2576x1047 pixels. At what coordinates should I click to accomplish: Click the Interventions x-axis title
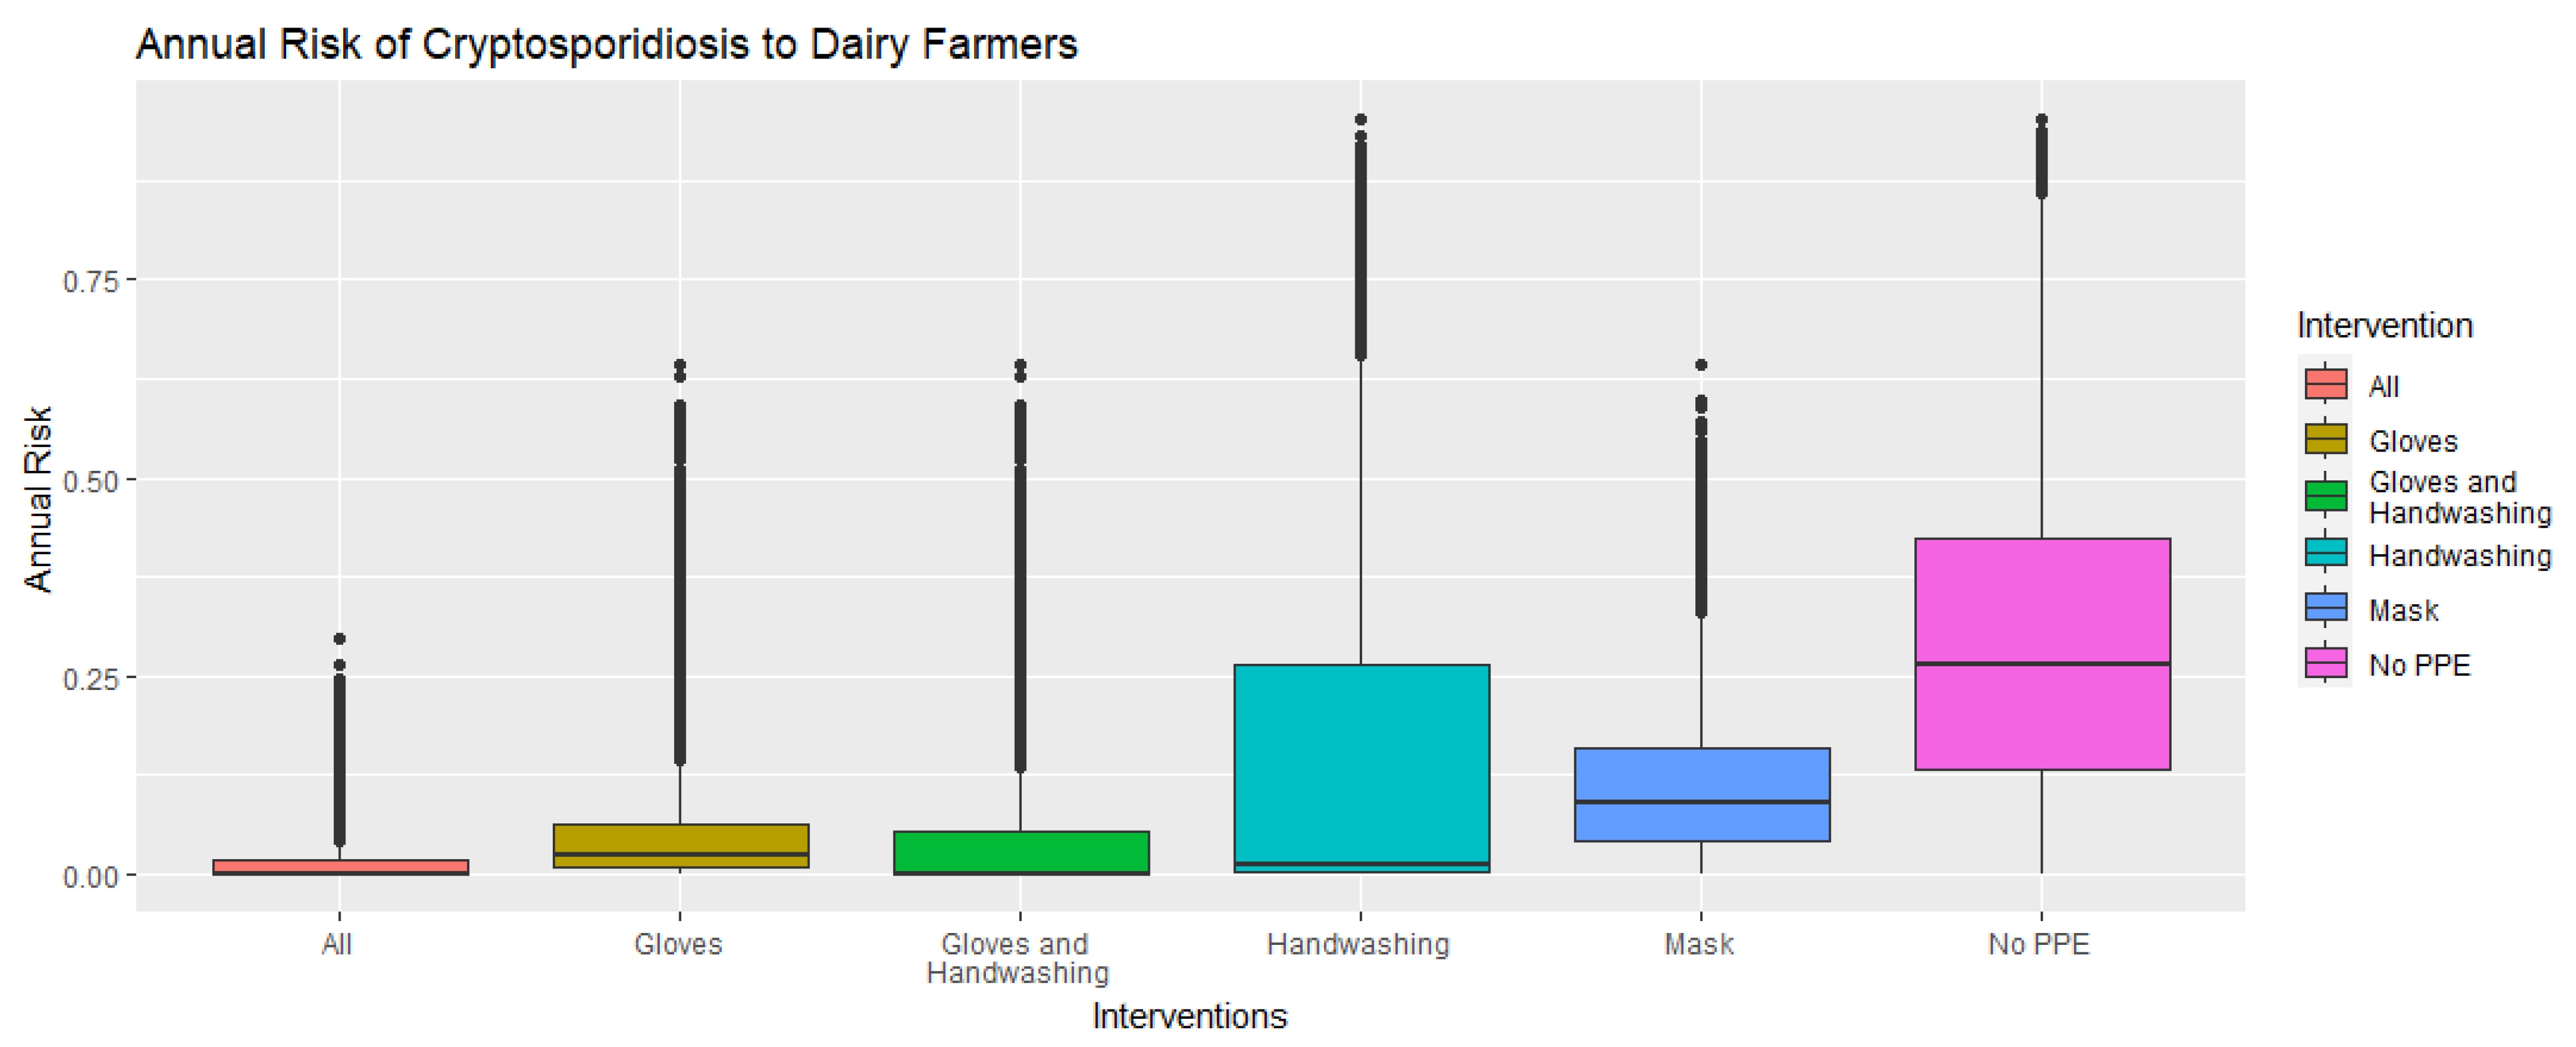point(1189,1016)
